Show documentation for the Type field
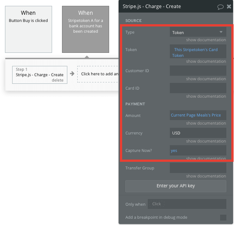This screenshot has width=234, height=225. click(x=206, y=40)
